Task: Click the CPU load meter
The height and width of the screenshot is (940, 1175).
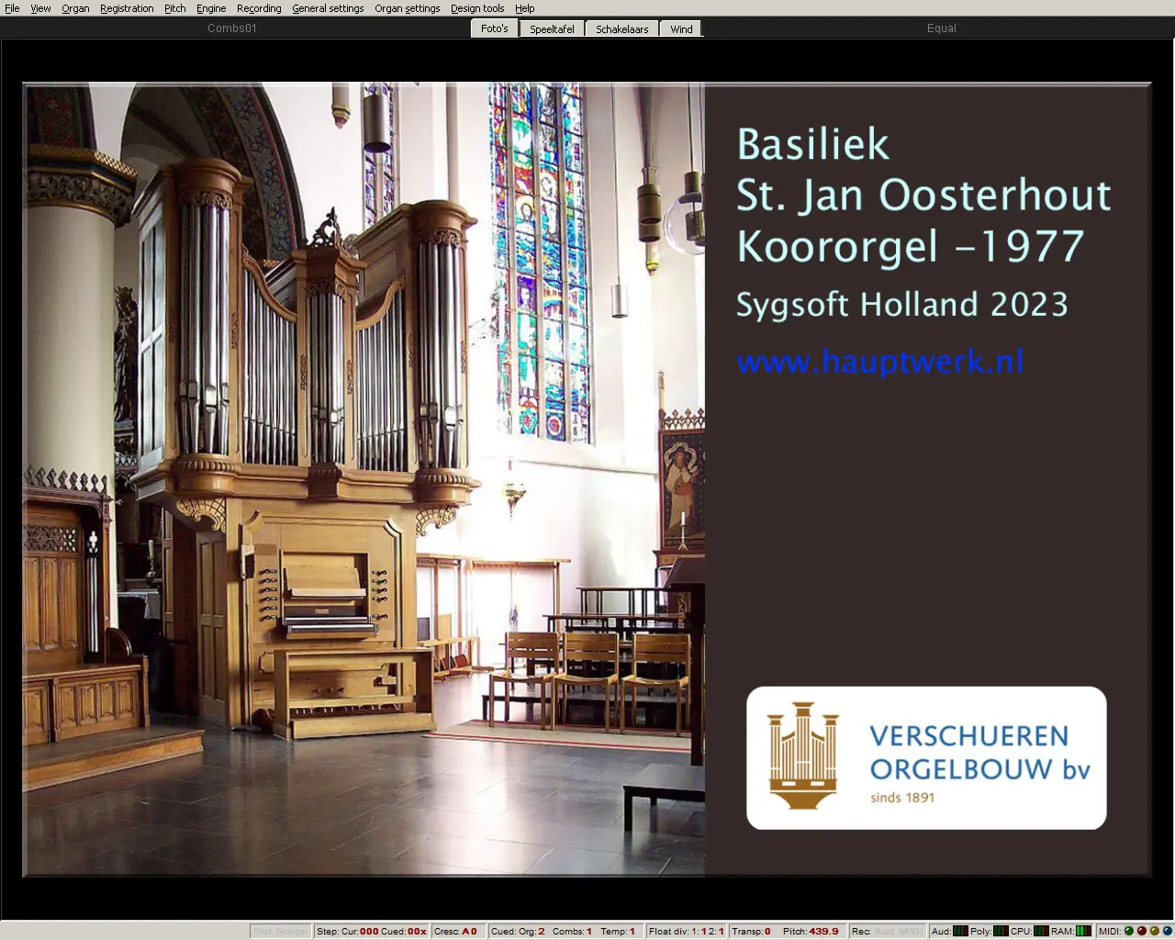Action: tap(1041, 931)
